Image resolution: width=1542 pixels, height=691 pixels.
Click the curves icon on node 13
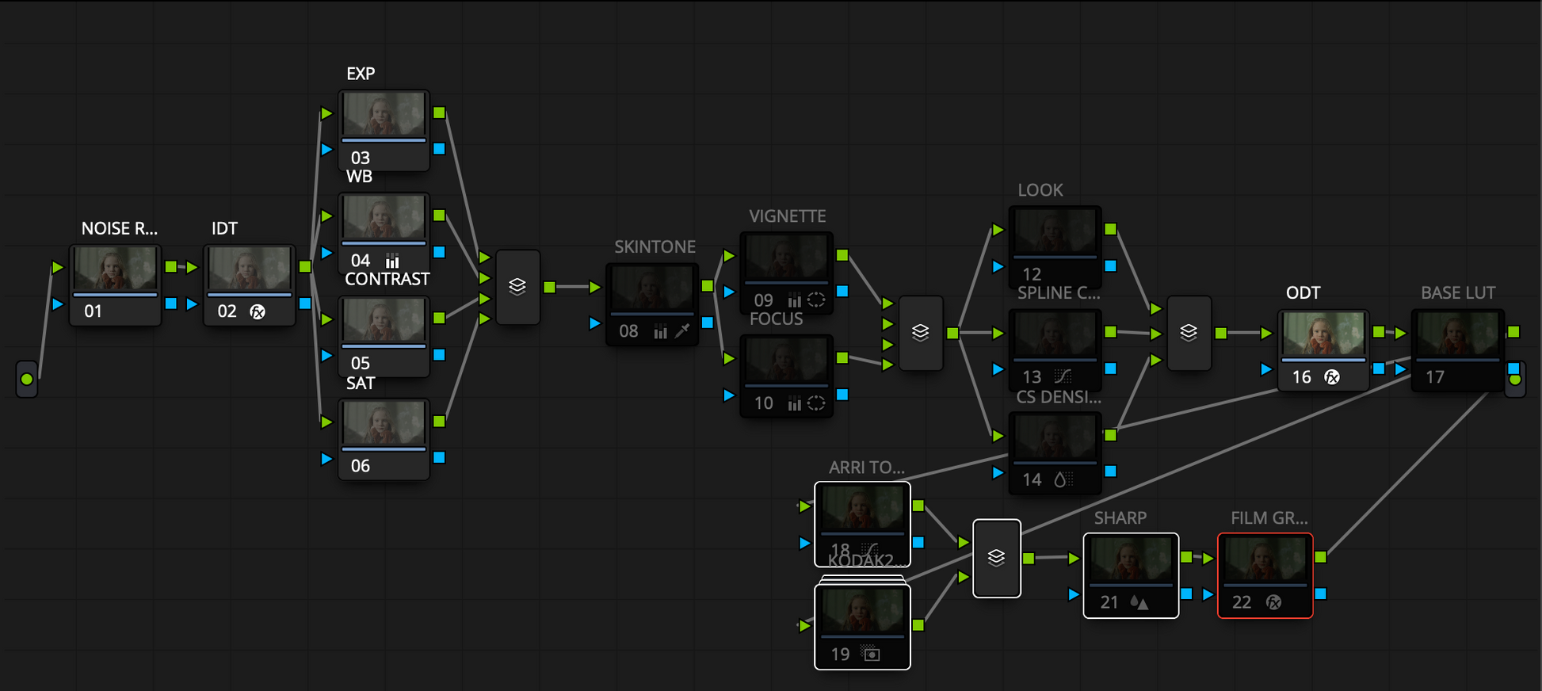pyautogui.click(x=1063, y=376)
